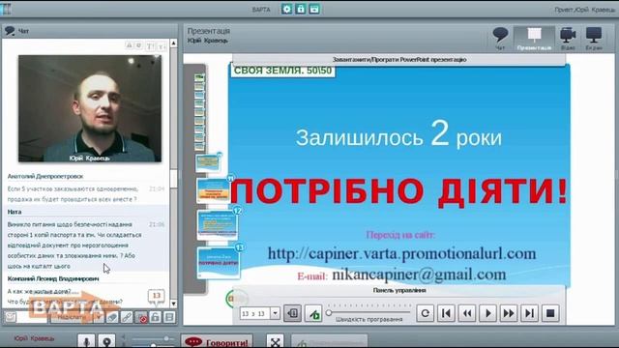Toggle the webcam button in bottom bar
This screenshot has width=619, height=348.
[x=106, y=341]
